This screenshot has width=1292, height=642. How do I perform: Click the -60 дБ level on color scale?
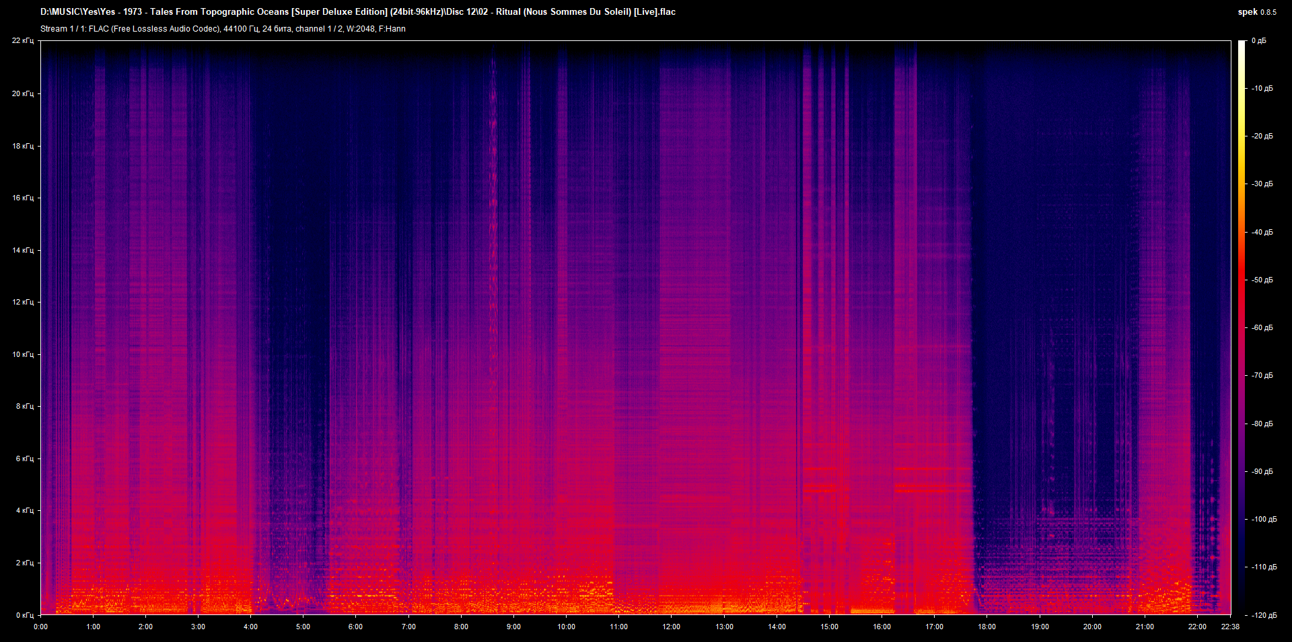coord(1261,328)
